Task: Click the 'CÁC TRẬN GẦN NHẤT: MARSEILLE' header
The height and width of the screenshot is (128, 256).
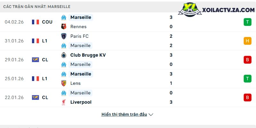Action: pos(37,6)
